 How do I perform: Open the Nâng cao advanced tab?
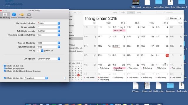coord(29,15)
